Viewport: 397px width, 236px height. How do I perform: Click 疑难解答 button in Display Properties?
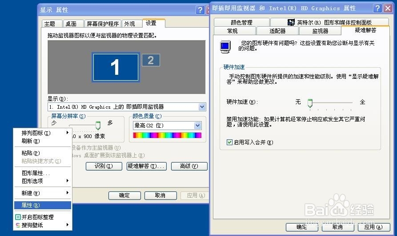pyautogui.click(x=147, y=166)
